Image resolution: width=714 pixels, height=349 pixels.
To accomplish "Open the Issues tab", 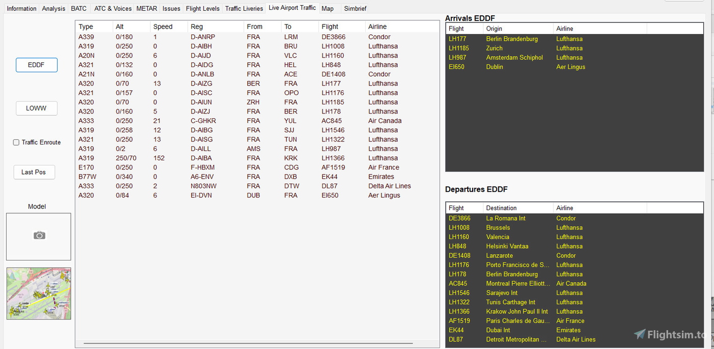I will tap(171, 8).
